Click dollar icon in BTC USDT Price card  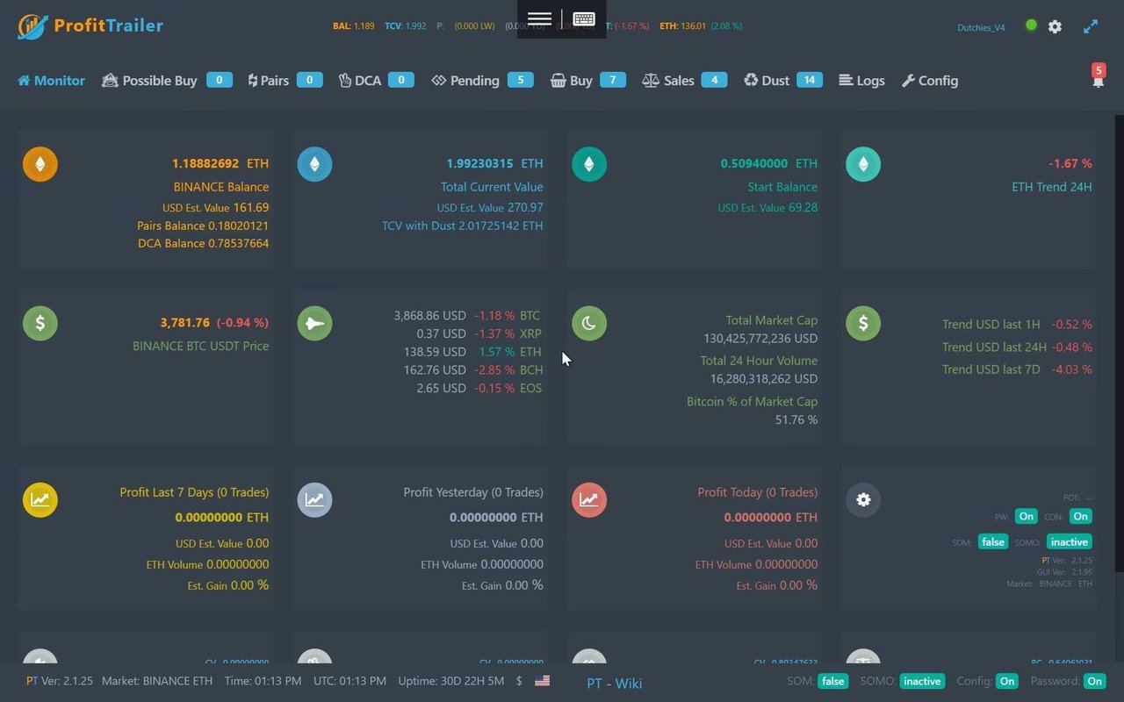coord(40,323)
